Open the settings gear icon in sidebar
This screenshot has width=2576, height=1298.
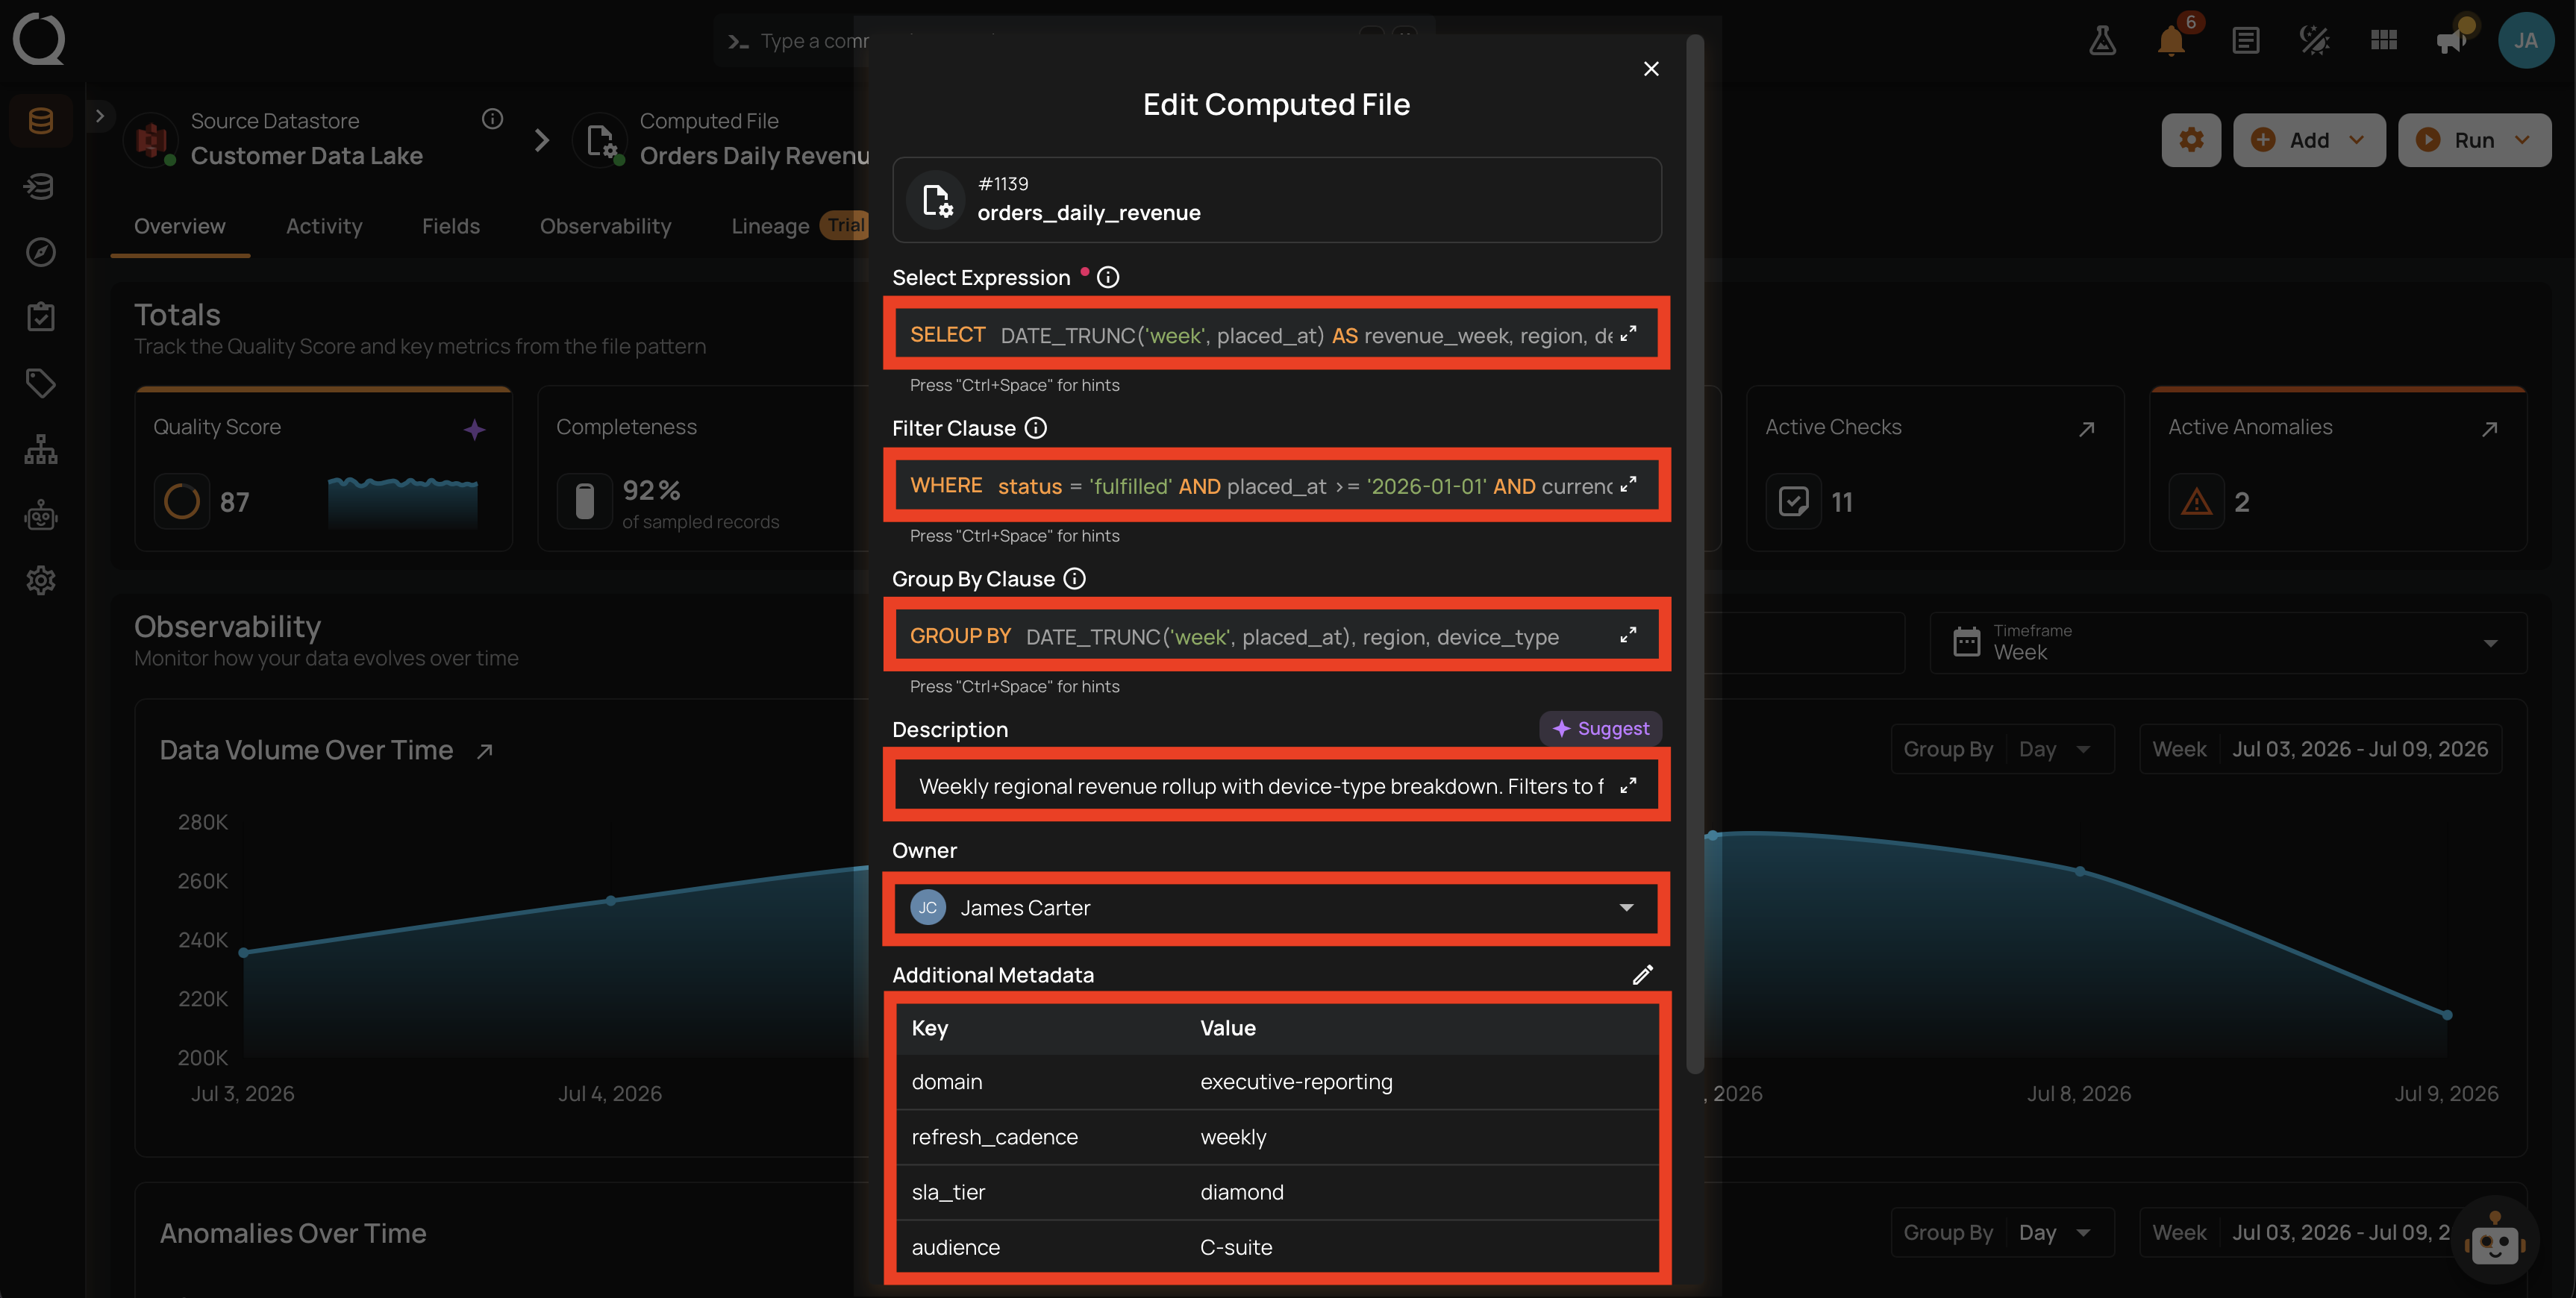pyautogui.click(x=41, y=580)
